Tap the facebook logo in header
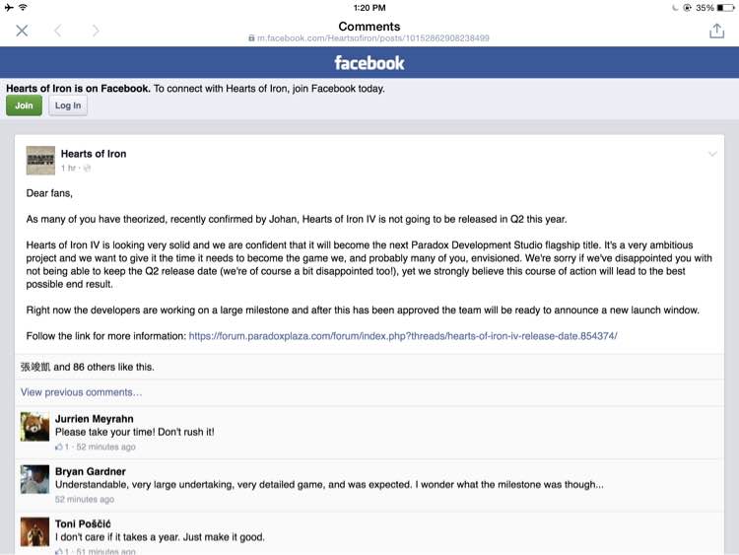 pos(369,63)
